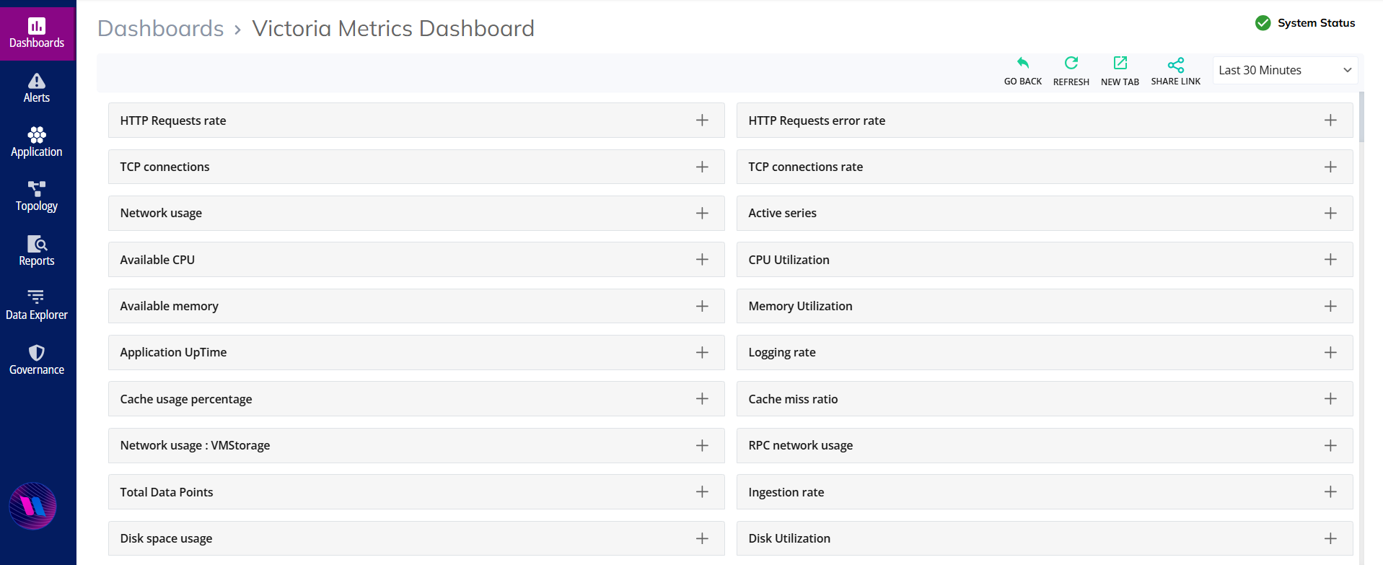This screenshot has width=1383, height=565.
Task: Click the Go Back arrow icon
Action: [x=1022, y=63]
